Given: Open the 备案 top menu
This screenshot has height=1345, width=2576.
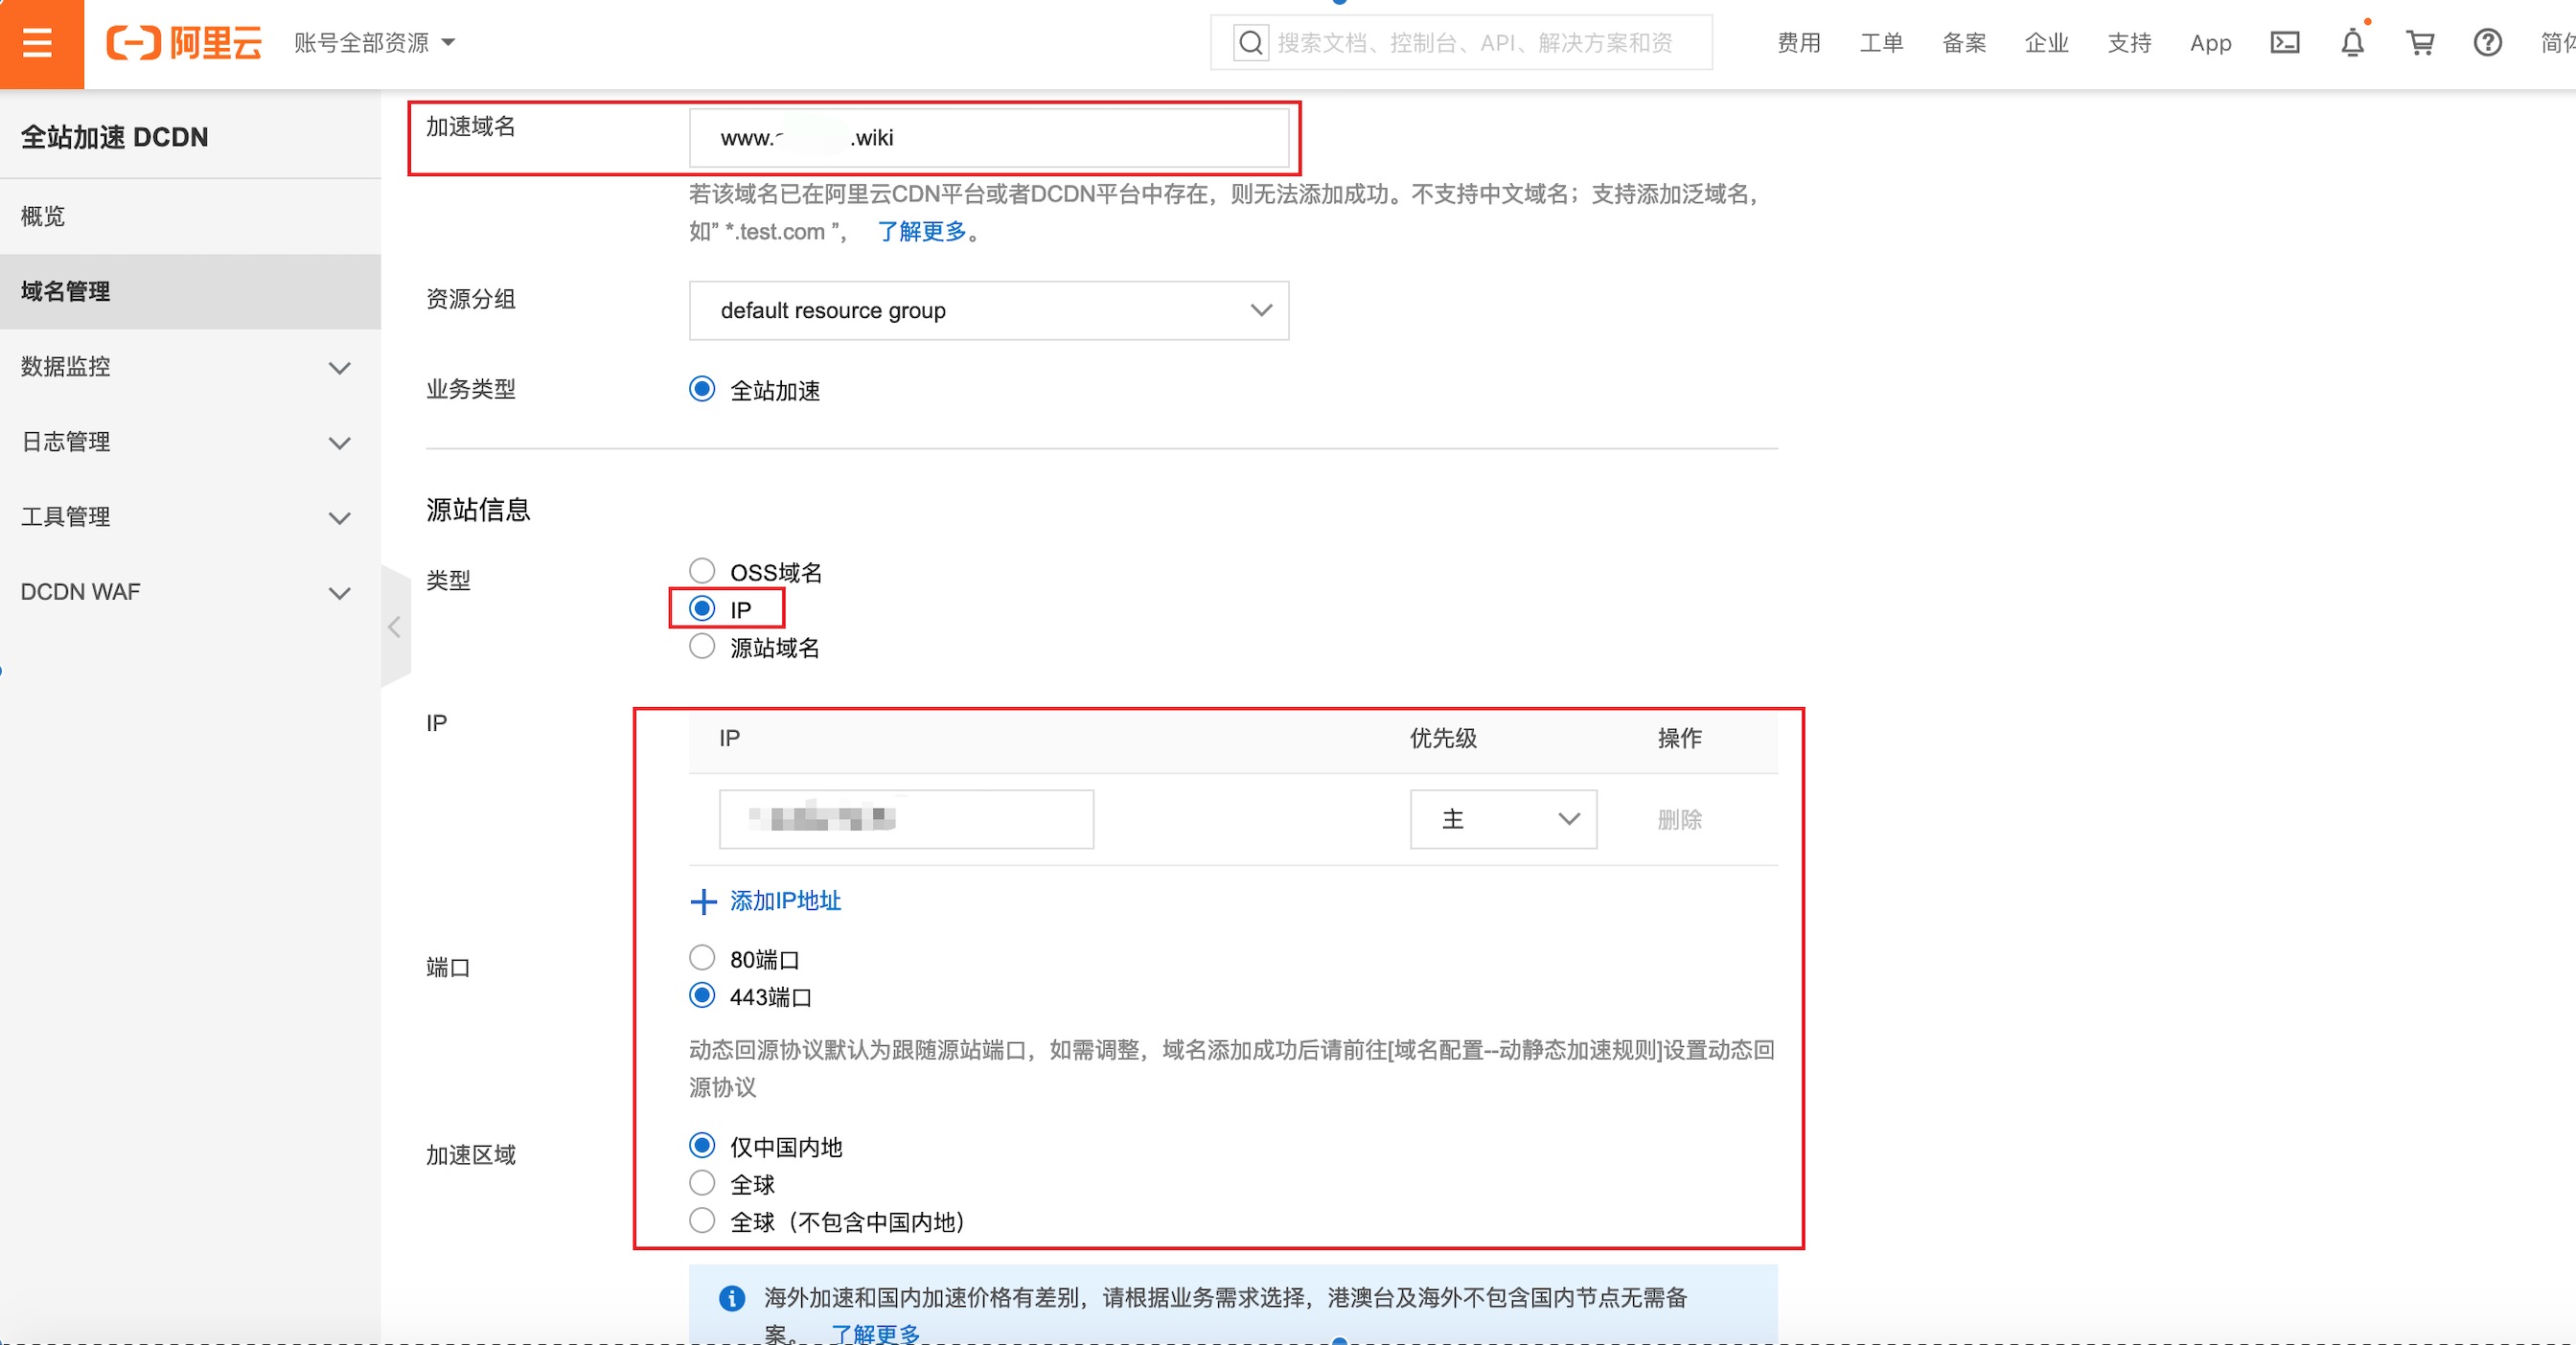Looking at the screenshot, I should (x=1964, y=43).
